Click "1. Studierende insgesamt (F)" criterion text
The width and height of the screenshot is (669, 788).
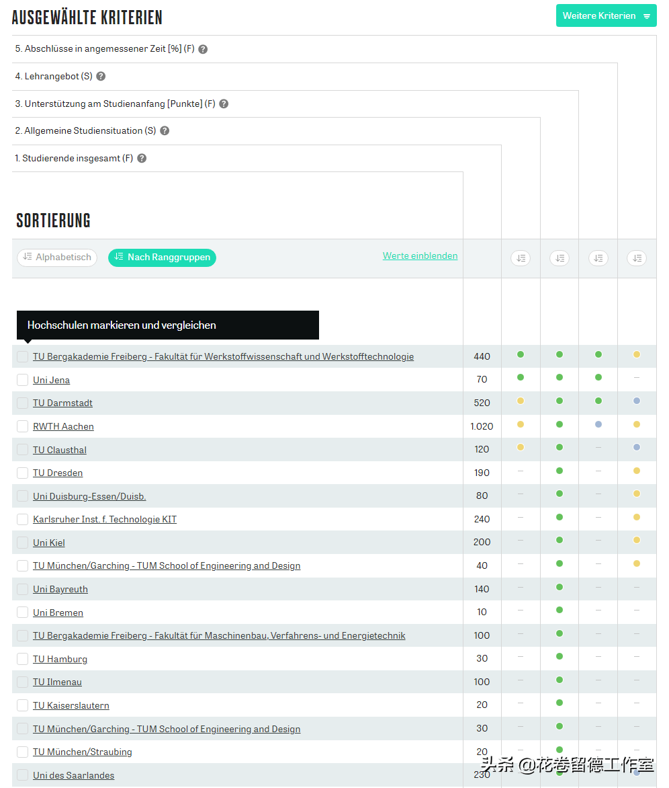coord(74,158)
